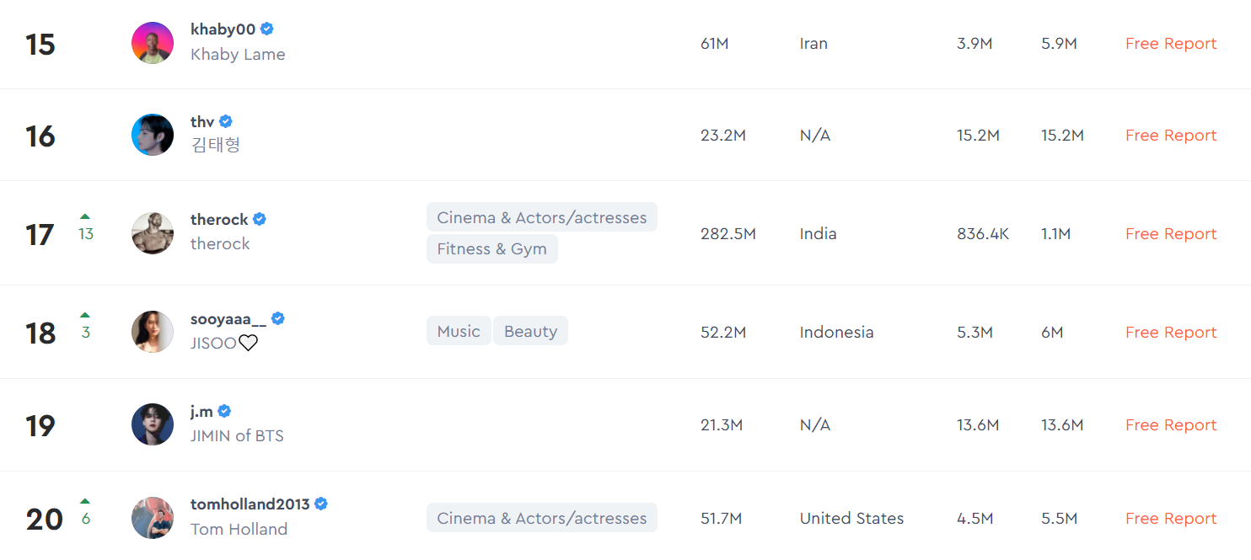Filter by the Music tag
Screen dimensions: 1251x560
click(459, 331)
